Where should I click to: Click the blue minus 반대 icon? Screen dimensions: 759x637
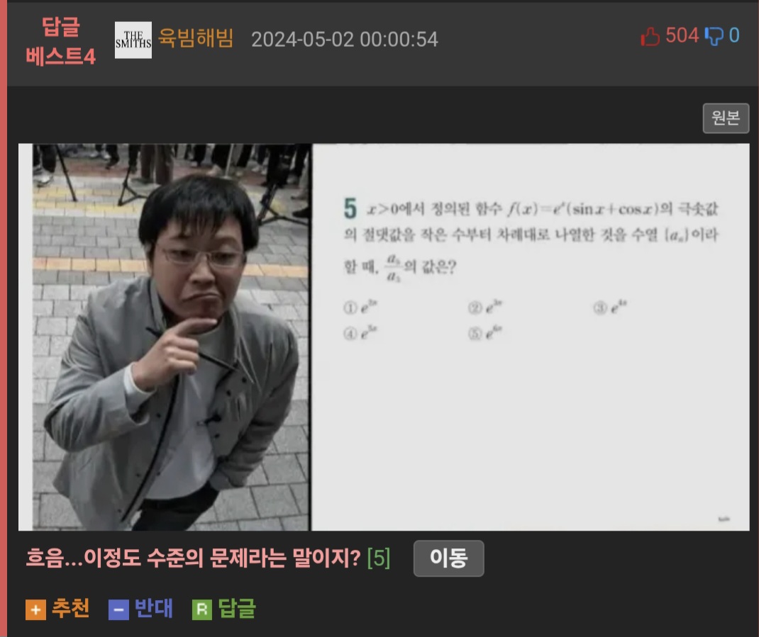point(118,610)
